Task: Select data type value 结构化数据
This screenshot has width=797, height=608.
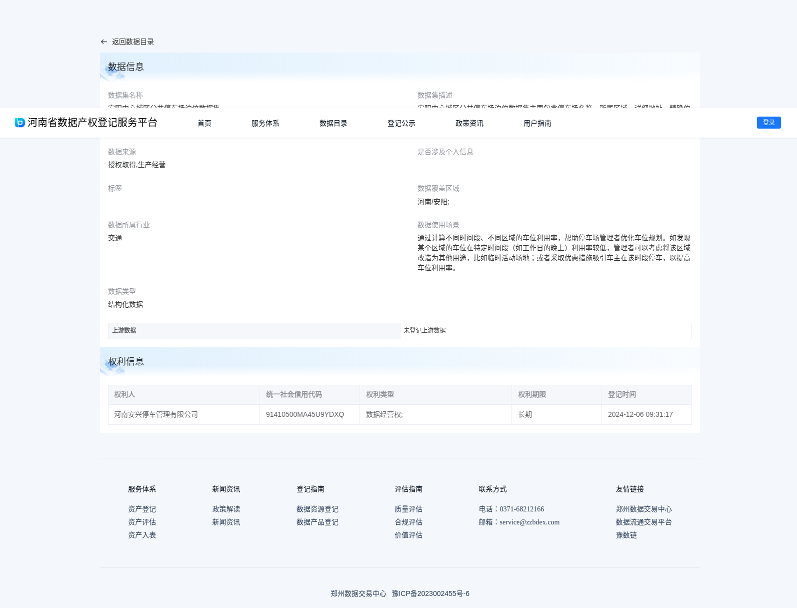Action: tap(125, 304)
